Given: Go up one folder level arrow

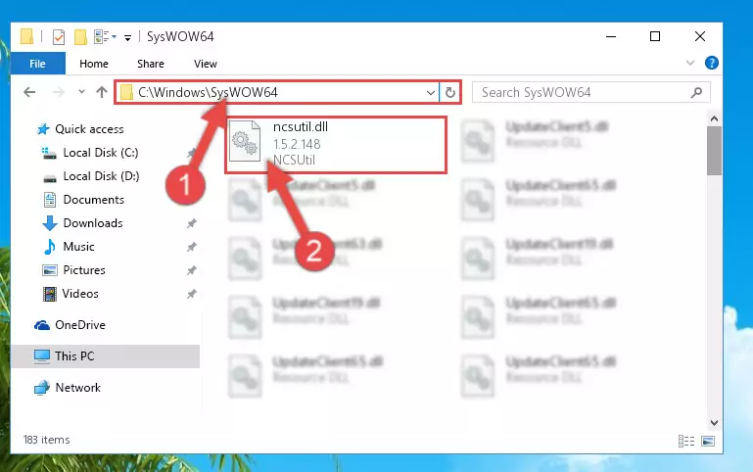Looking at the screenshot, I should [x=101, y=92].
